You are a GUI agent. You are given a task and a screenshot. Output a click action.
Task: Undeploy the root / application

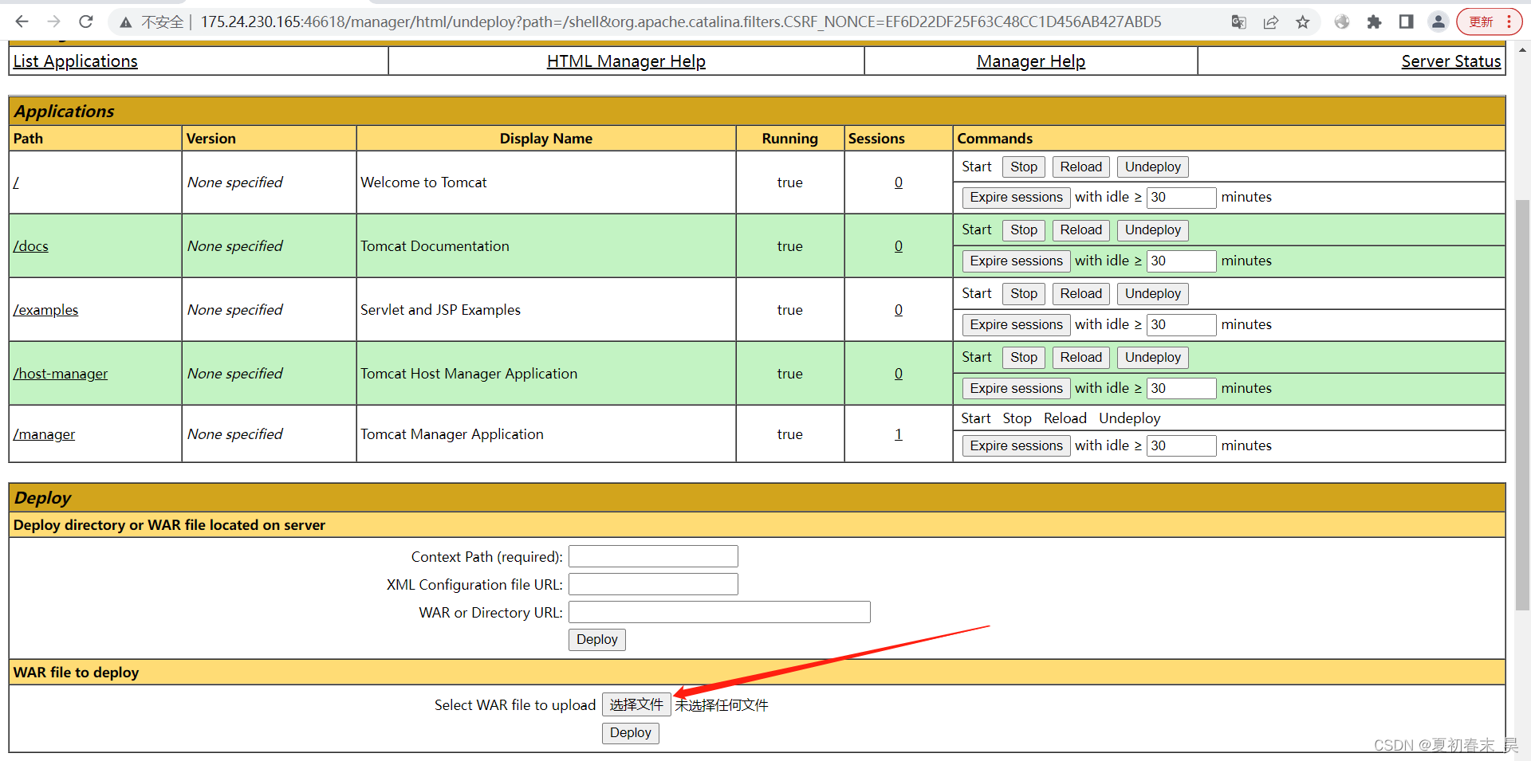1152,167
